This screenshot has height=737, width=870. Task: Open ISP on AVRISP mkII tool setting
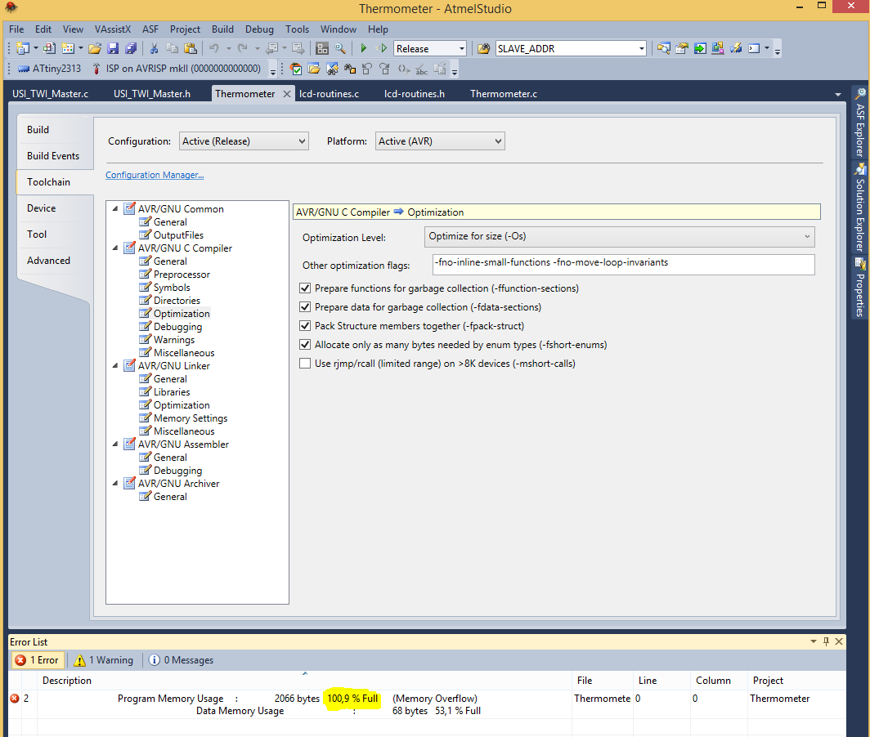(177, 68)
